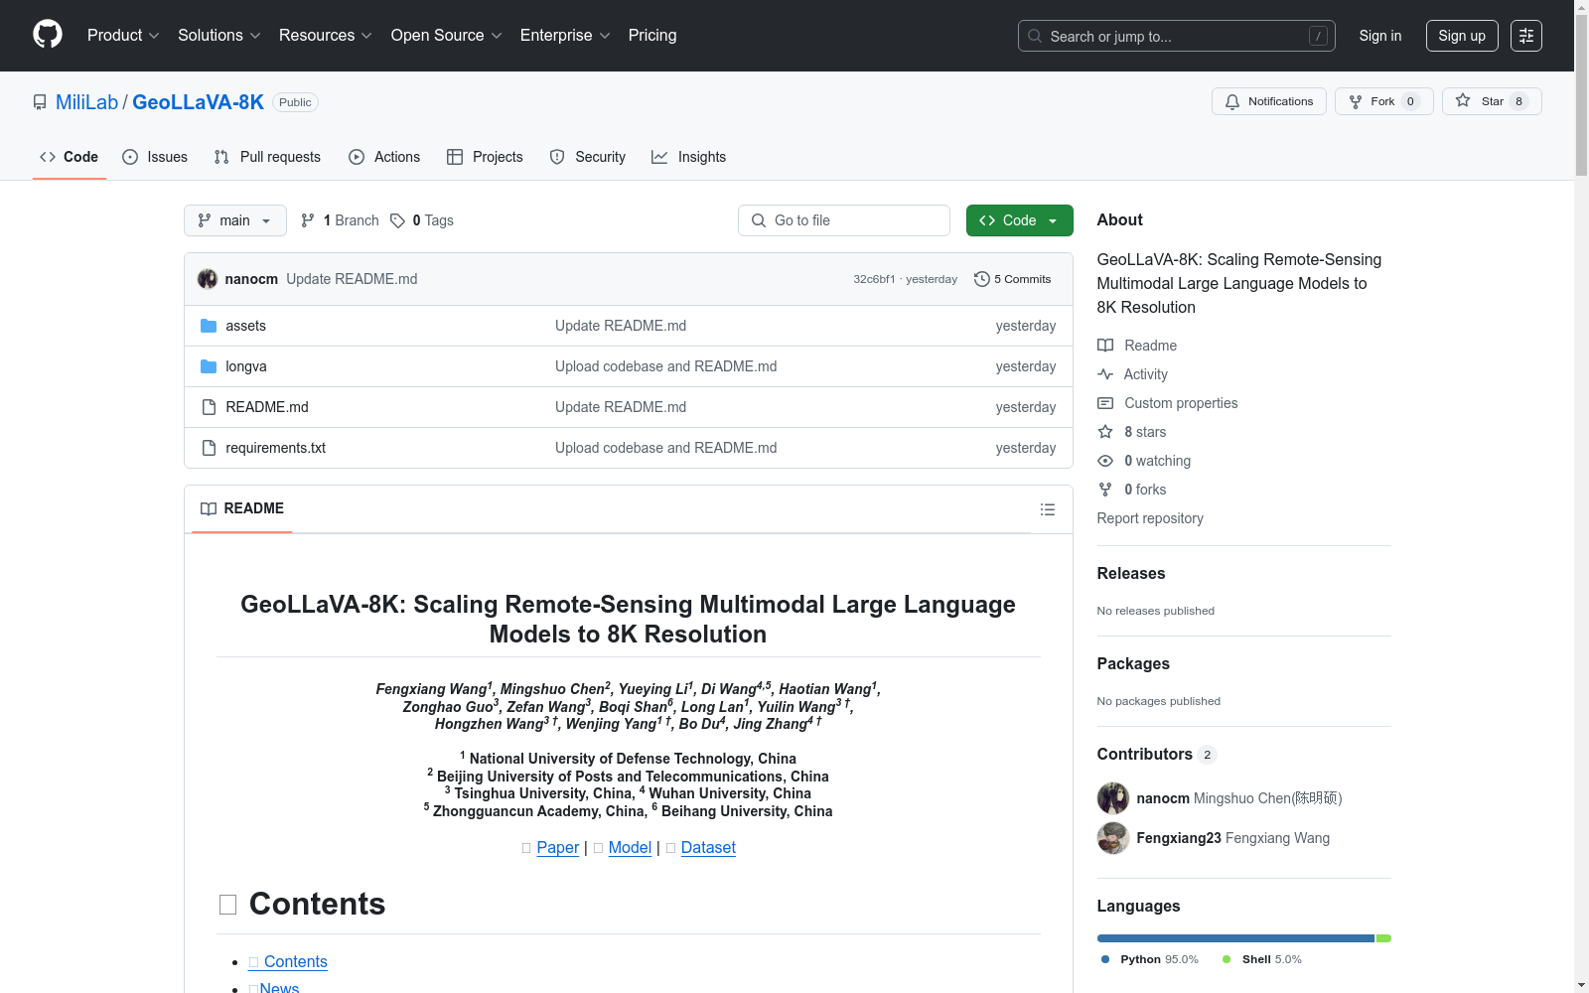Click the star icon in Star button

1463,100
